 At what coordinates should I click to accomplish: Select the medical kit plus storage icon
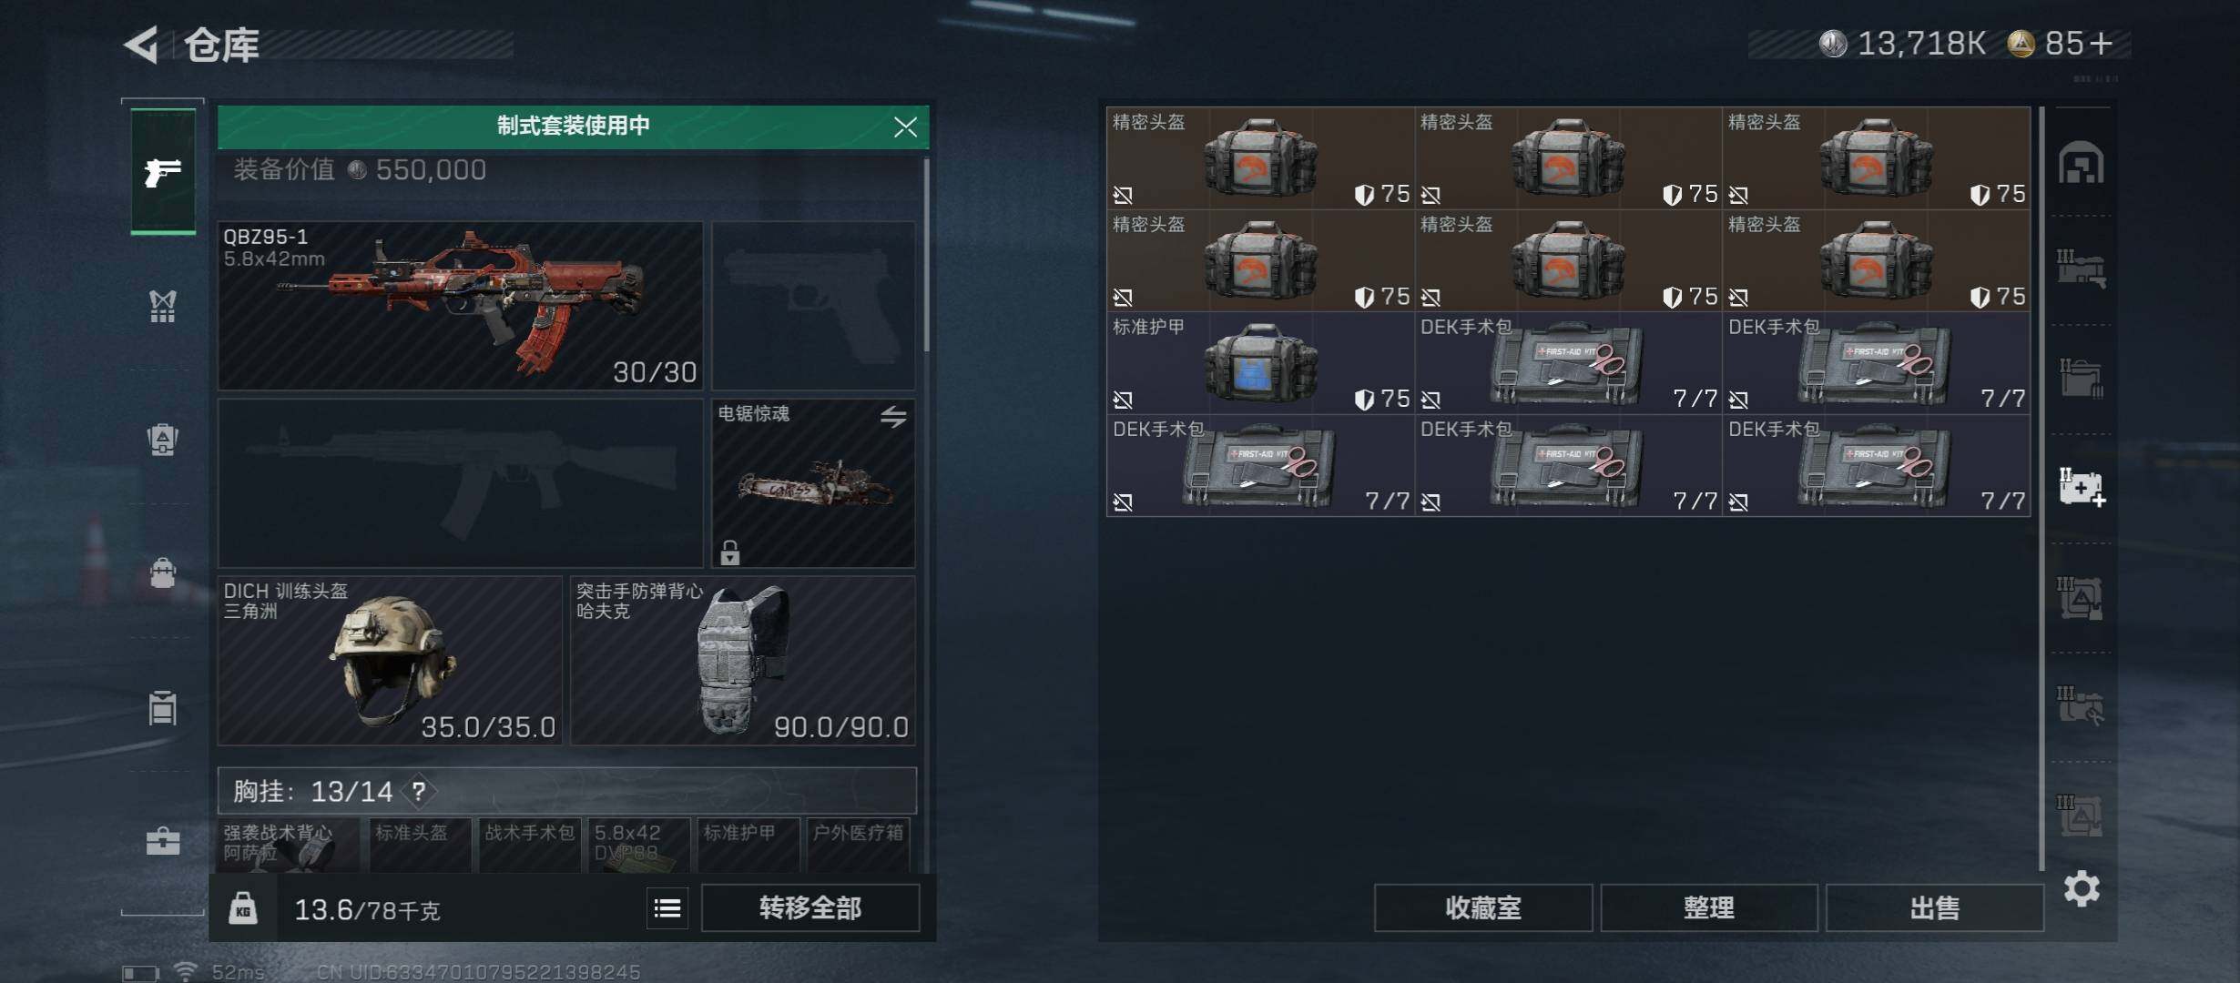(2082, 487)
